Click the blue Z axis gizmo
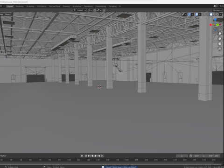This screenshot has width=224, height=168. [x=215, y=20]
